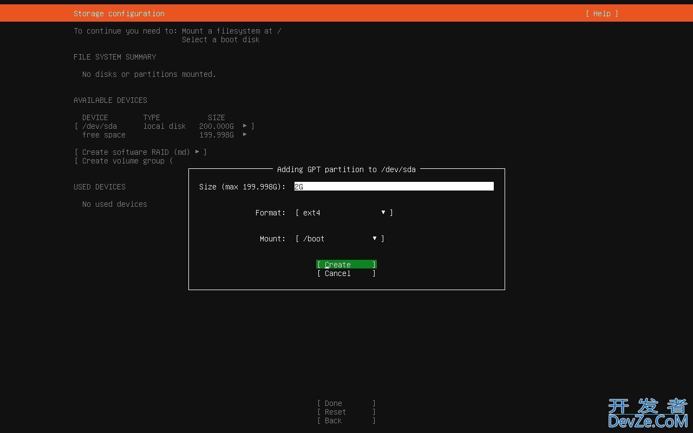Screen dimensions: 693x433
Task: Click the Back button at bottom
Action: [x=346, y=421]
